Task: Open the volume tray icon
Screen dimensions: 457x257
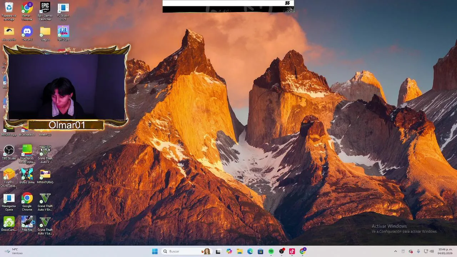Action: [432, 251]
